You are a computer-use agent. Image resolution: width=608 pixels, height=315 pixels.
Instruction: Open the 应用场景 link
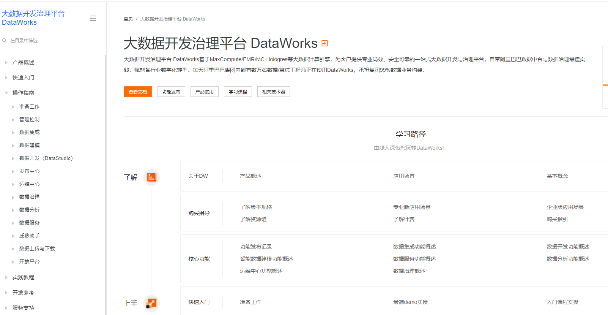coord(404,176)
